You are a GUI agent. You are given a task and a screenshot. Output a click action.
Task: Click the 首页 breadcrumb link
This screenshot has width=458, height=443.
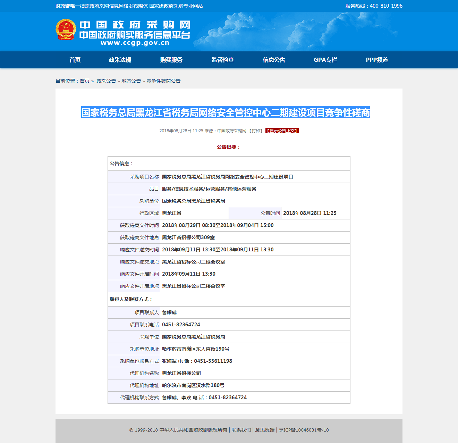pyautogui.click(x=85, y=81)
